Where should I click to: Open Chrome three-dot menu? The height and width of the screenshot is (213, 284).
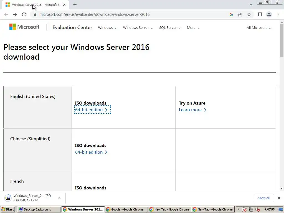point(278,14)
